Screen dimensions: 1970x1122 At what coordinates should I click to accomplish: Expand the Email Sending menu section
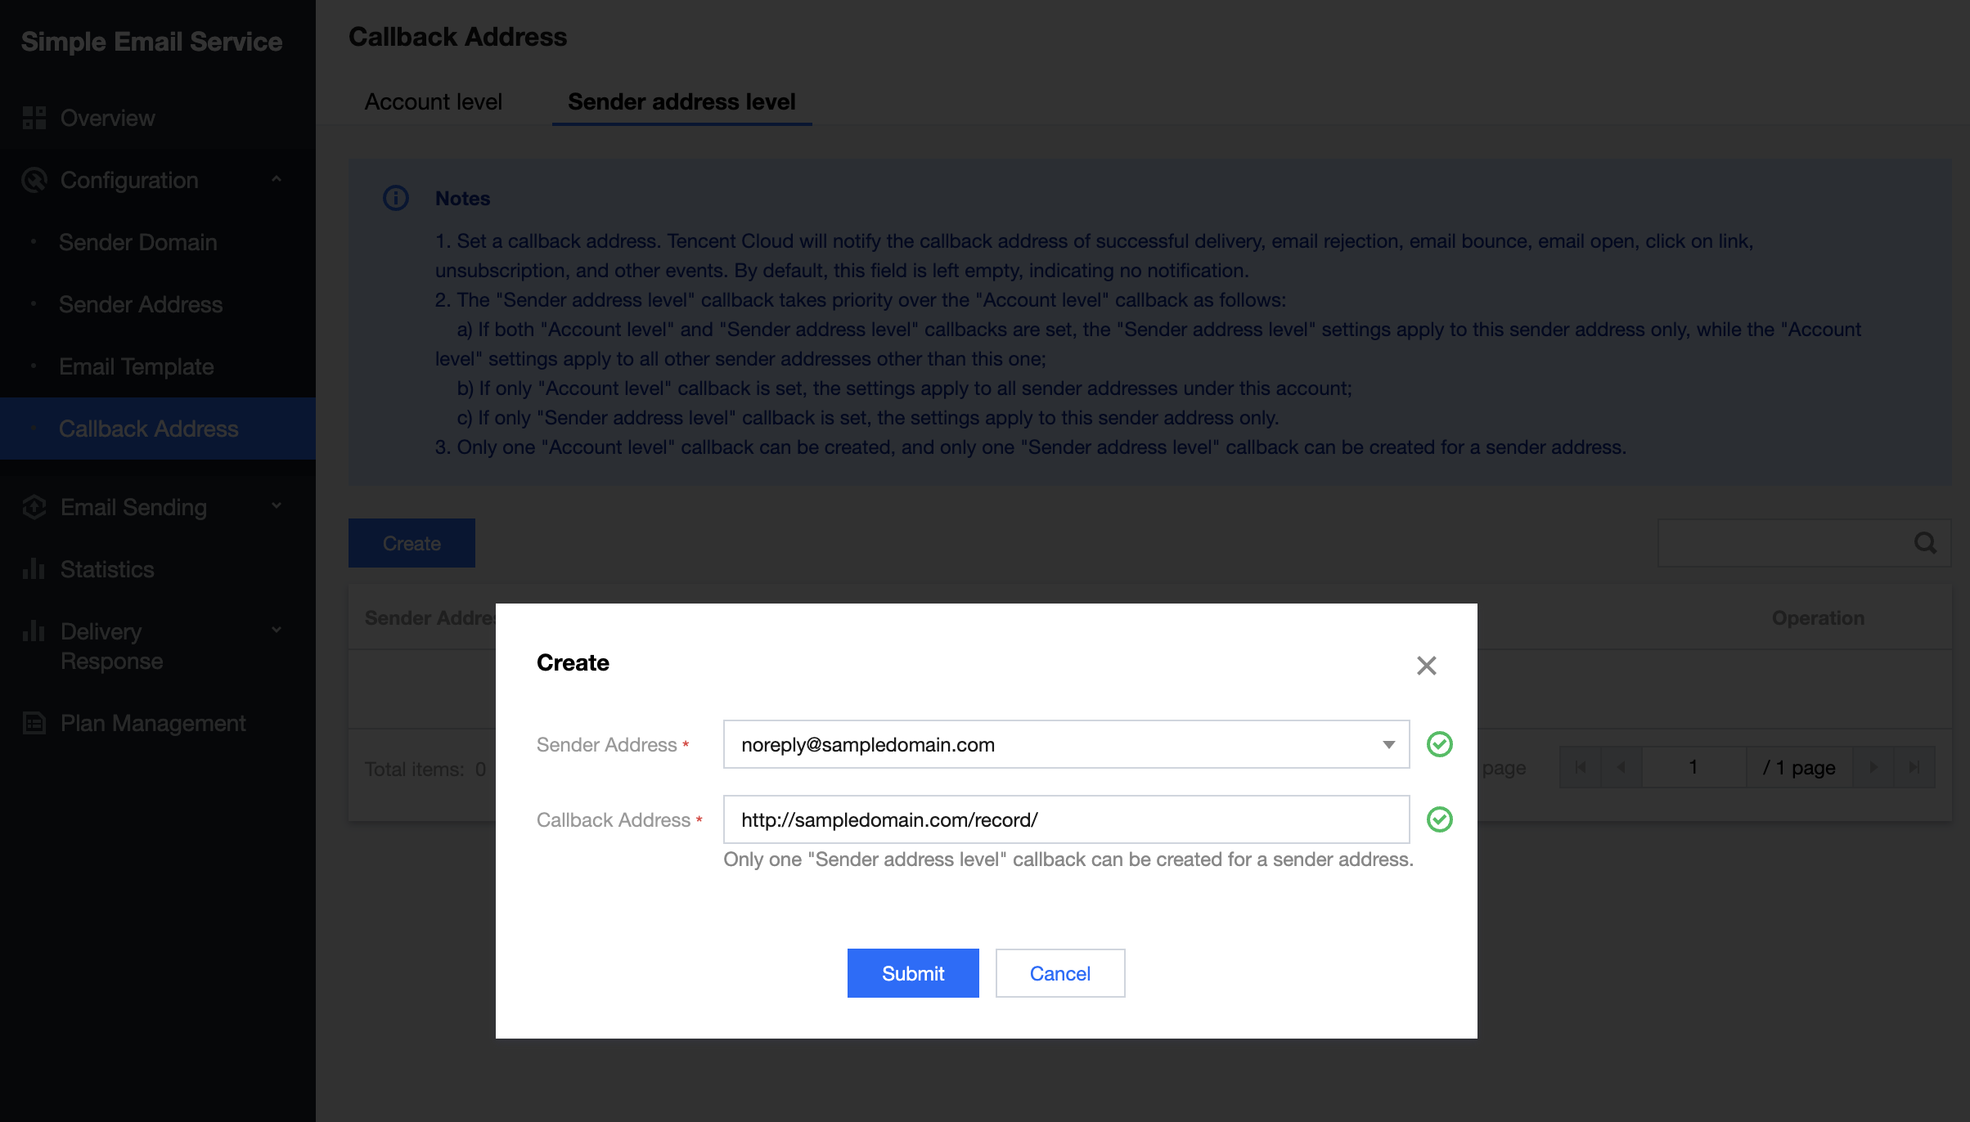277,506
